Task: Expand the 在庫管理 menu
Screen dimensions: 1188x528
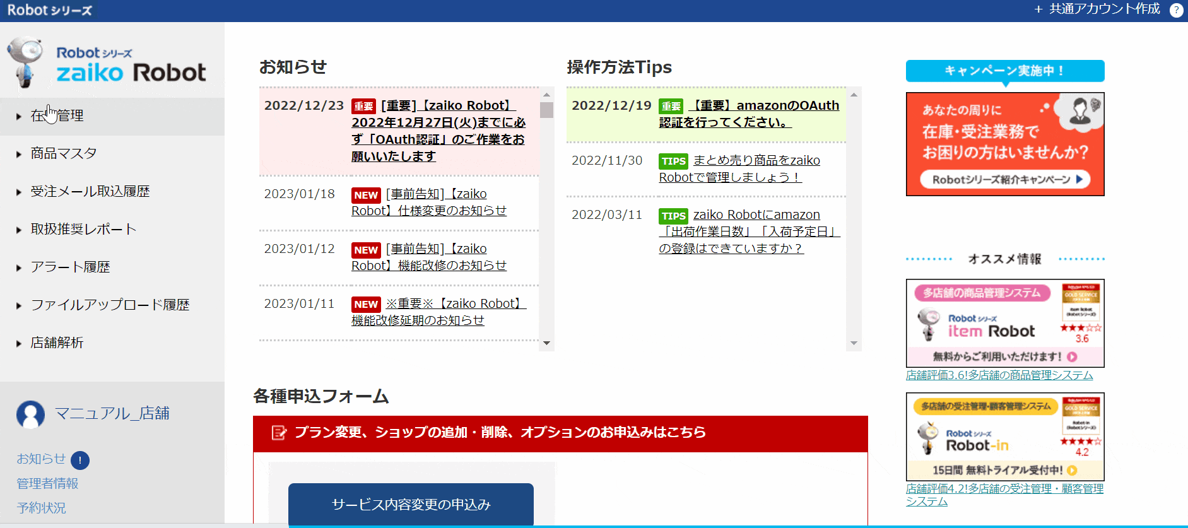Action: pos(112,116)
